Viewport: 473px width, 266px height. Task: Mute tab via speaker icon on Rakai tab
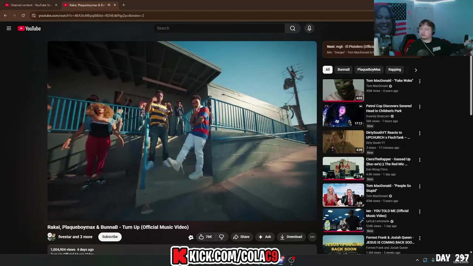109,5
